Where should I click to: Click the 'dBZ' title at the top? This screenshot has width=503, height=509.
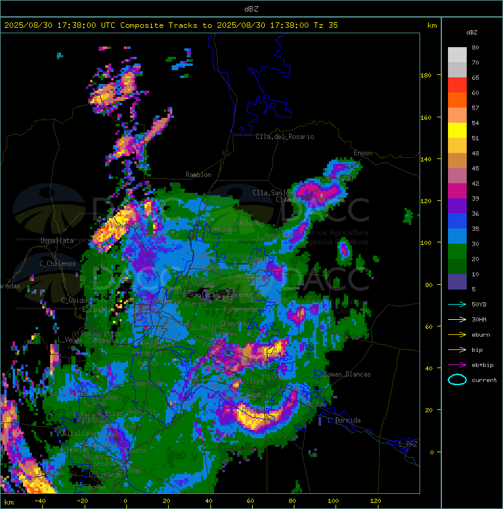pos(251,8)
